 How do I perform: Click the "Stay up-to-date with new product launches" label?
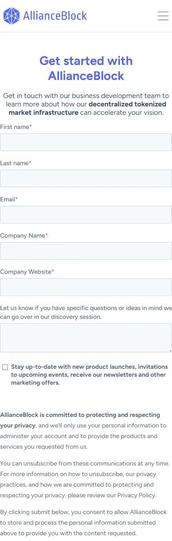[90, 375]
